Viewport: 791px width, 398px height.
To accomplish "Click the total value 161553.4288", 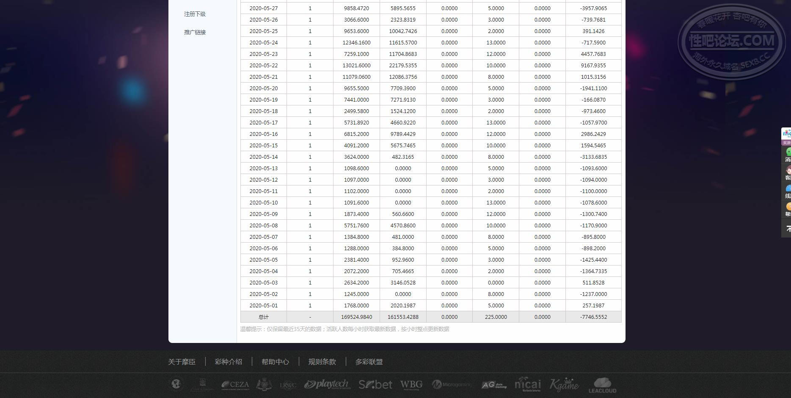I will 403,317.
